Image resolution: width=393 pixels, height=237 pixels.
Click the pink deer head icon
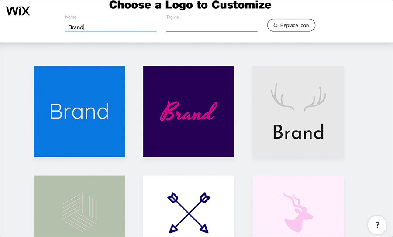coord(298,212)
